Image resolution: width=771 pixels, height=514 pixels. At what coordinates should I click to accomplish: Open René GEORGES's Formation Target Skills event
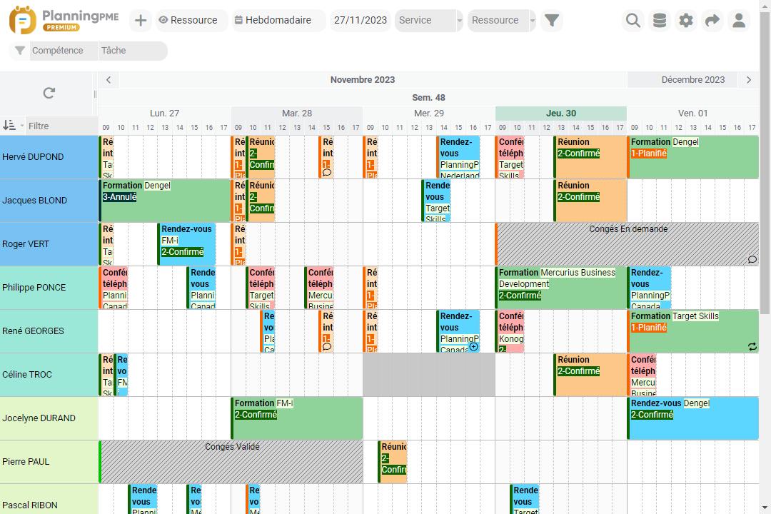click(692, 331)
